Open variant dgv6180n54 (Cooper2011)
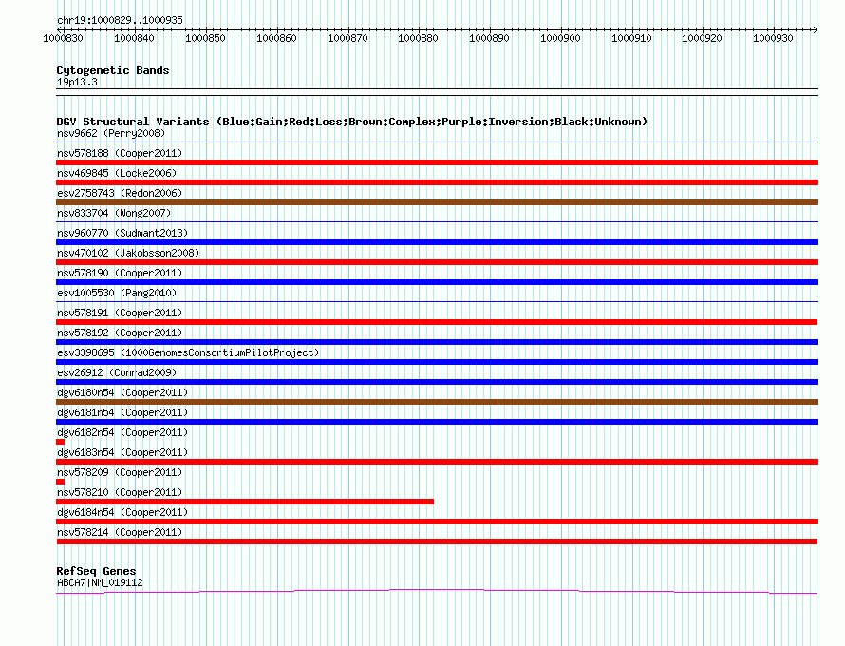Screen dimensions: 845x646 (122, 392)
